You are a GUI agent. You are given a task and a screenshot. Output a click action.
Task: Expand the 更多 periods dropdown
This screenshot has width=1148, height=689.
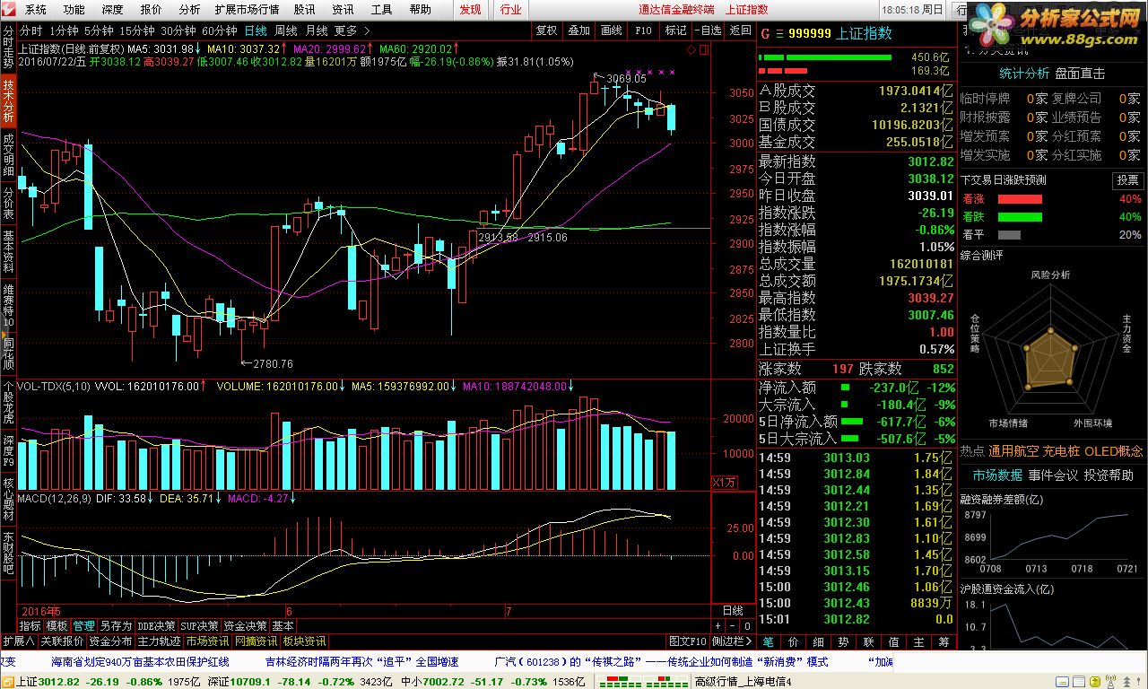351,31
